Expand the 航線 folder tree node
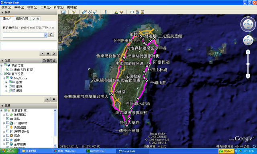The height and width of the screenshot is (154, 257). tap(6, 86)
